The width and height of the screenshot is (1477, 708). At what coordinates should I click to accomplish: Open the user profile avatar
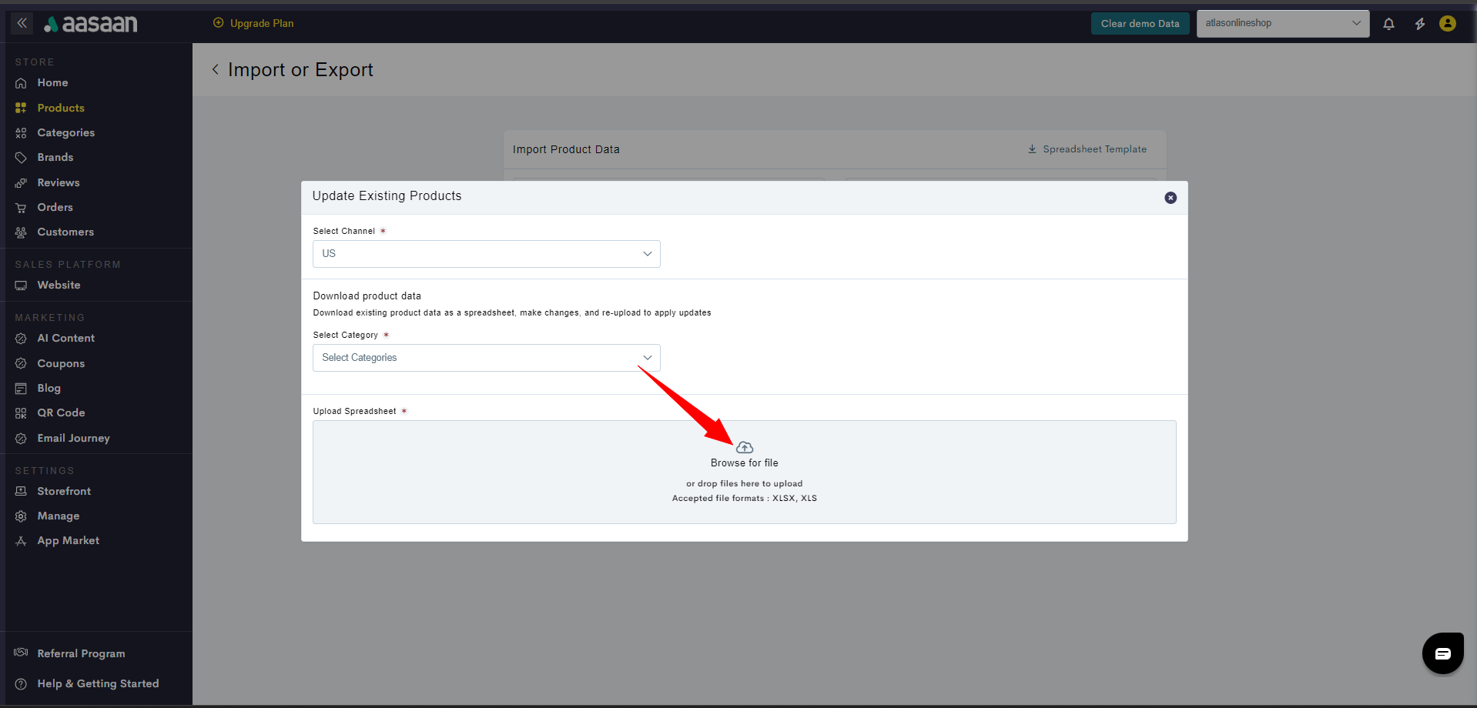click(1447, 24)
